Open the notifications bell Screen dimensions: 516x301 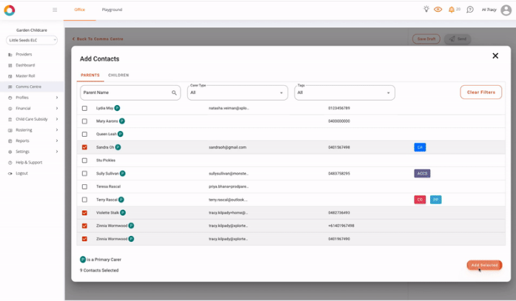pos(452,10)
